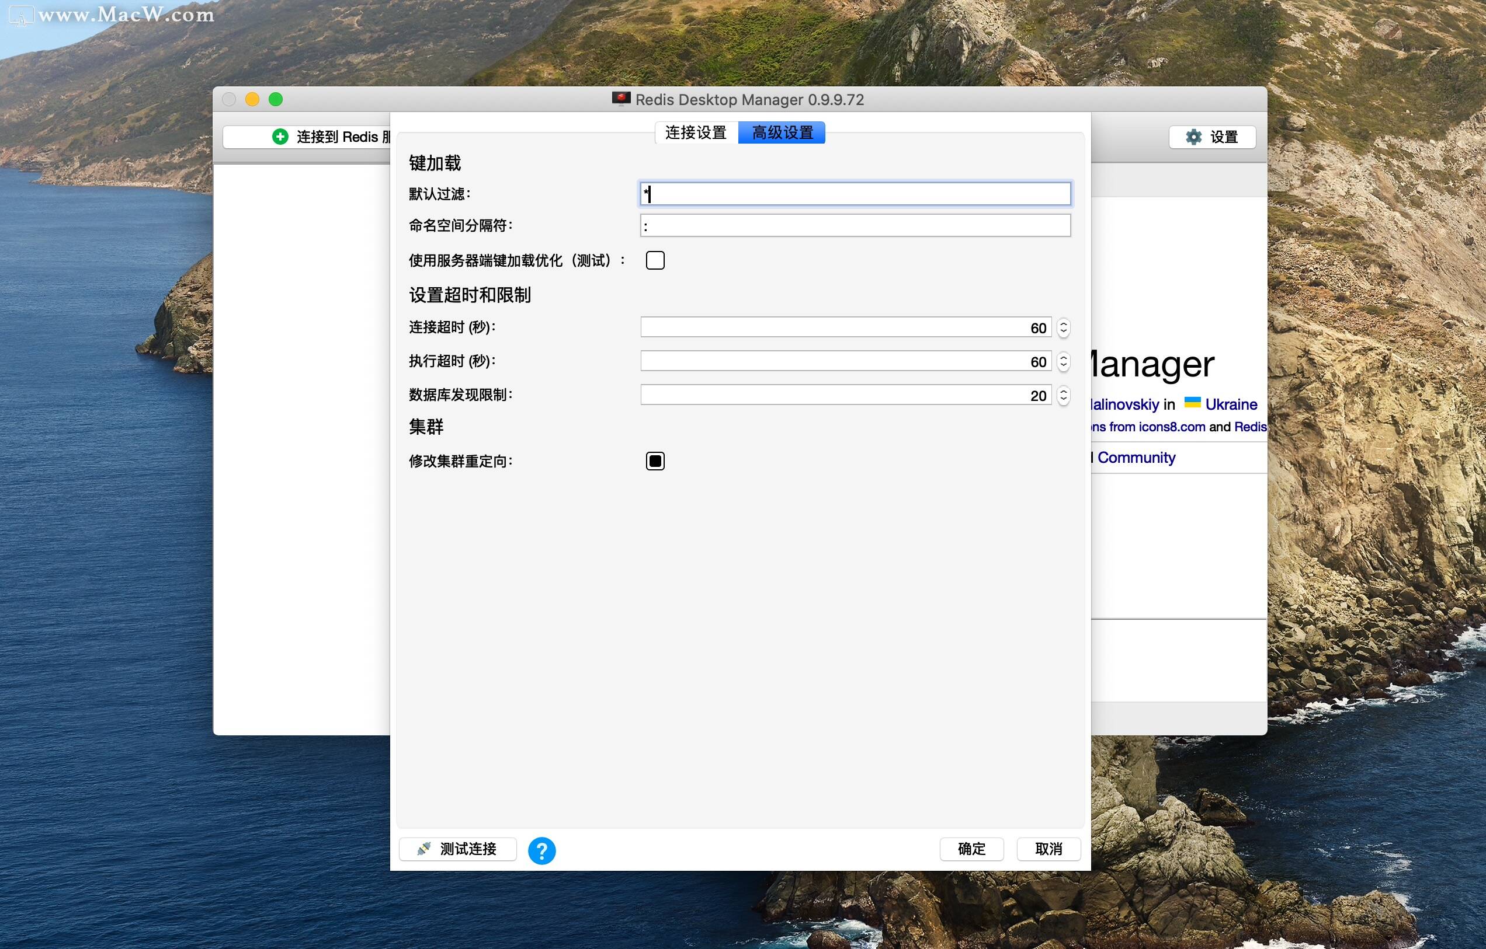
Task: Decrease 执行超时 with its down stepper arrow
Action: coord(1063,365)
